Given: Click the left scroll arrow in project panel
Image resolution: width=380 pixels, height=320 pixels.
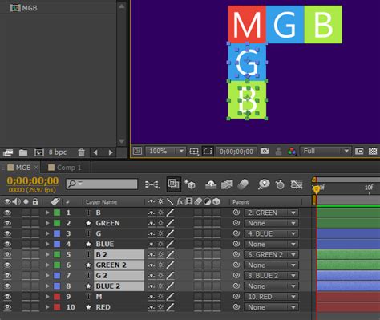Looking at the screenshot, I should click(x=95, y=152).
